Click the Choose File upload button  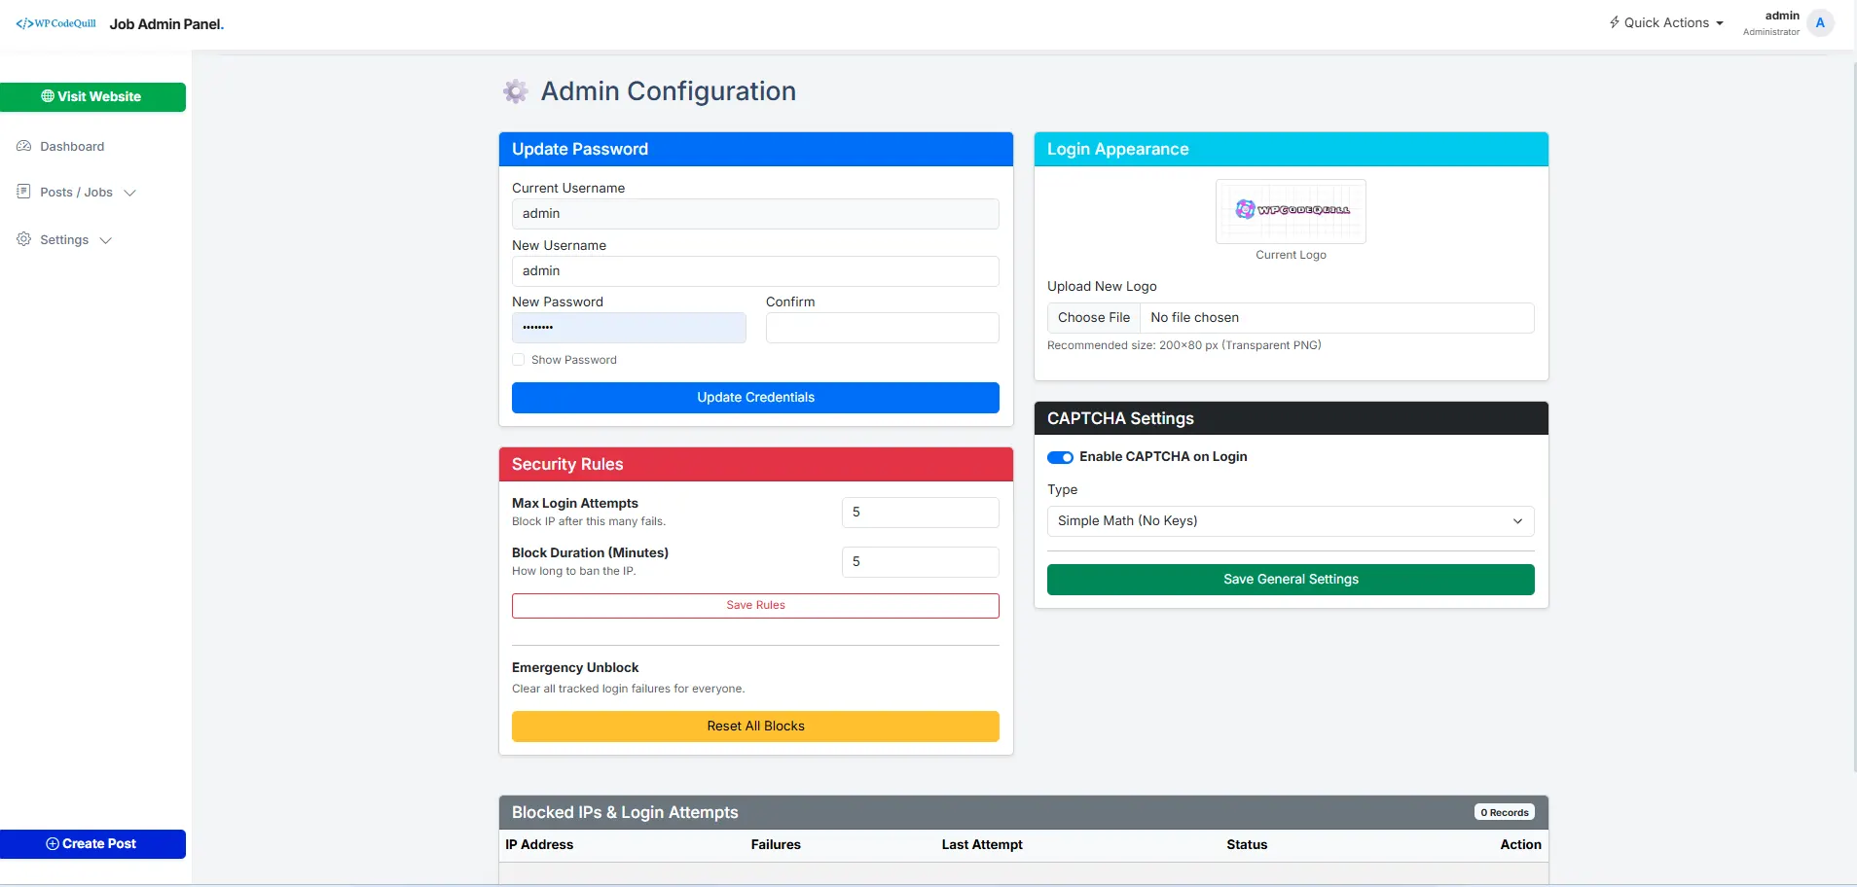click(1094, 318)
